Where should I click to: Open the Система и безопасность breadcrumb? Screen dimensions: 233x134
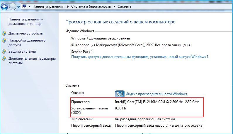(91, 6)
